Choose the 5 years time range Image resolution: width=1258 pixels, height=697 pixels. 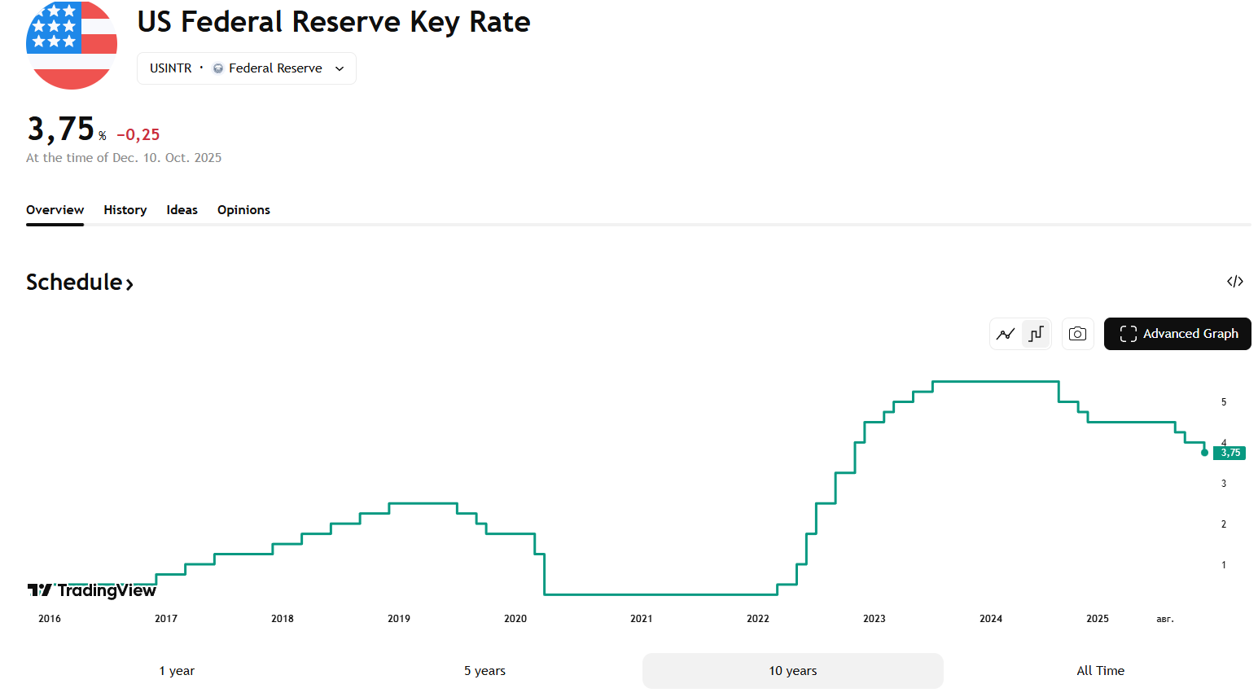(484, 671)
